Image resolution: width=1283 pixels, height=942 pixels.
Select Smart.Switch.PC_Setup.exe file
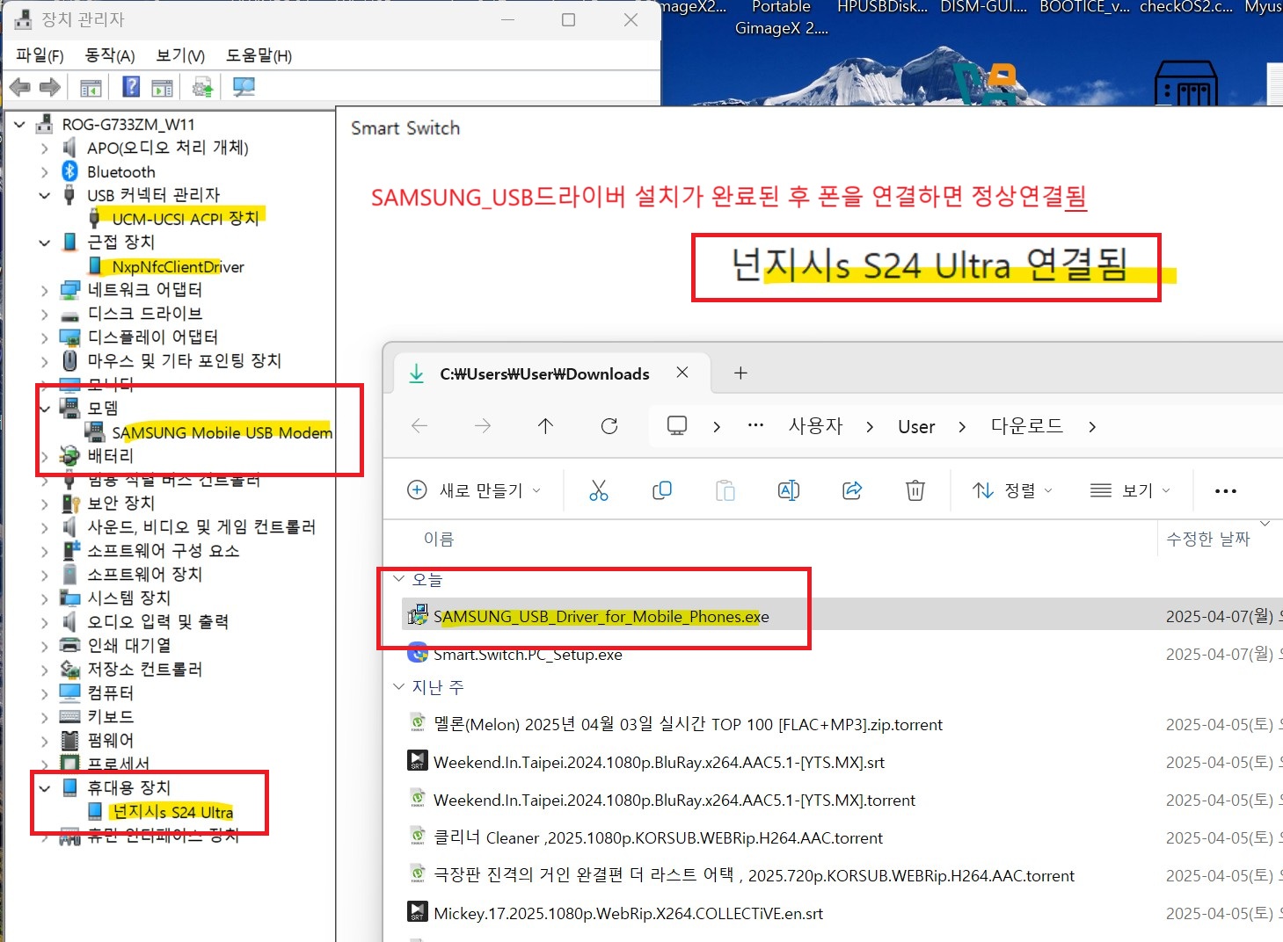[x=528, y=655]
